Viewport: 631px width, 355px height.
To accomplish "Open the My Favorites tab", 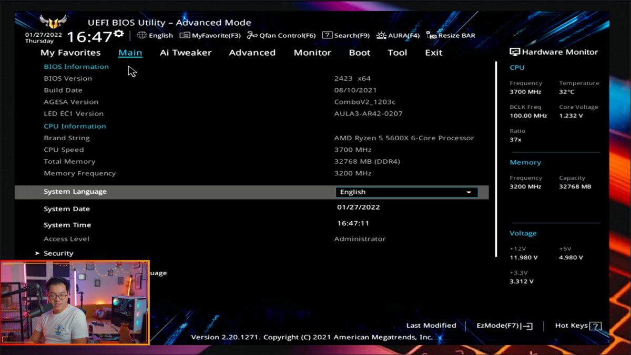I will 70,53.
